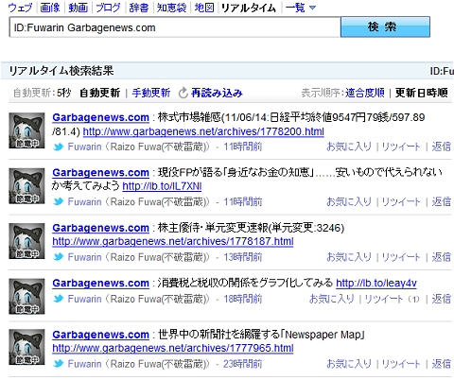Open the 地図 search tab
The image size is (454, 380).
[x=204, y=8]
